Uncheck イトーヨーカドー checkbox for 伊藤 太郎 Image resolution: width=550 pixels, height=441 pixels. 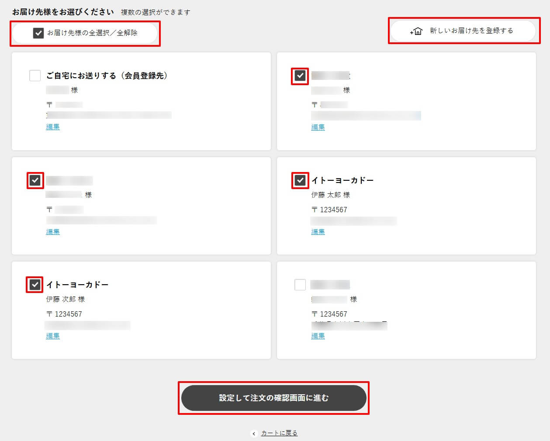[x=300, y=180]
